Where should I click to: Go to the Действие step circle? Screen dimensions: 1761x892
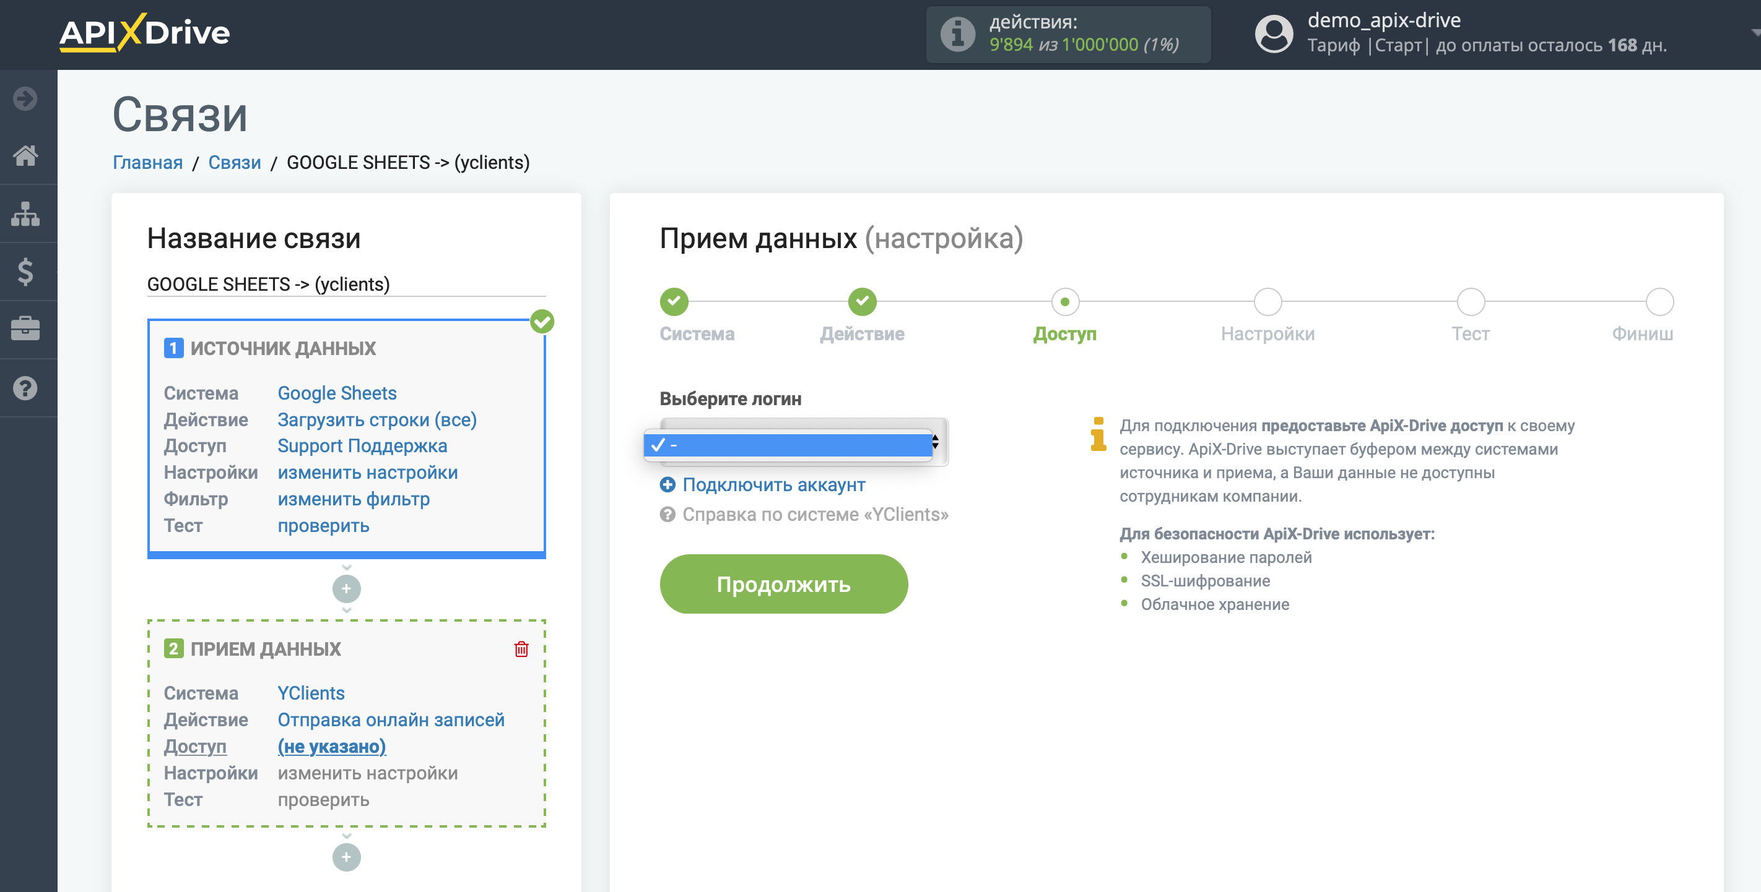pyautogui.click(x=862, y=301)
